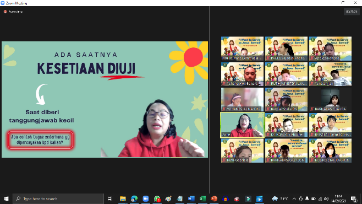Select the Ruth-Gabriela participant video tile
362x204 pixels.
242,151
